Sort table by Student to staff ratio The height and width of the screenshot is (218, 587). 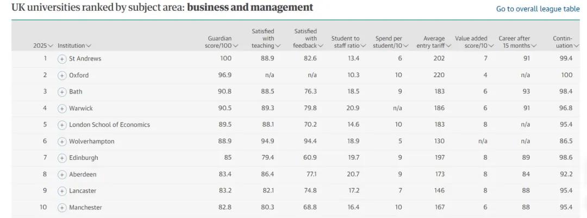pyautogui.click(x=348, y=42)
